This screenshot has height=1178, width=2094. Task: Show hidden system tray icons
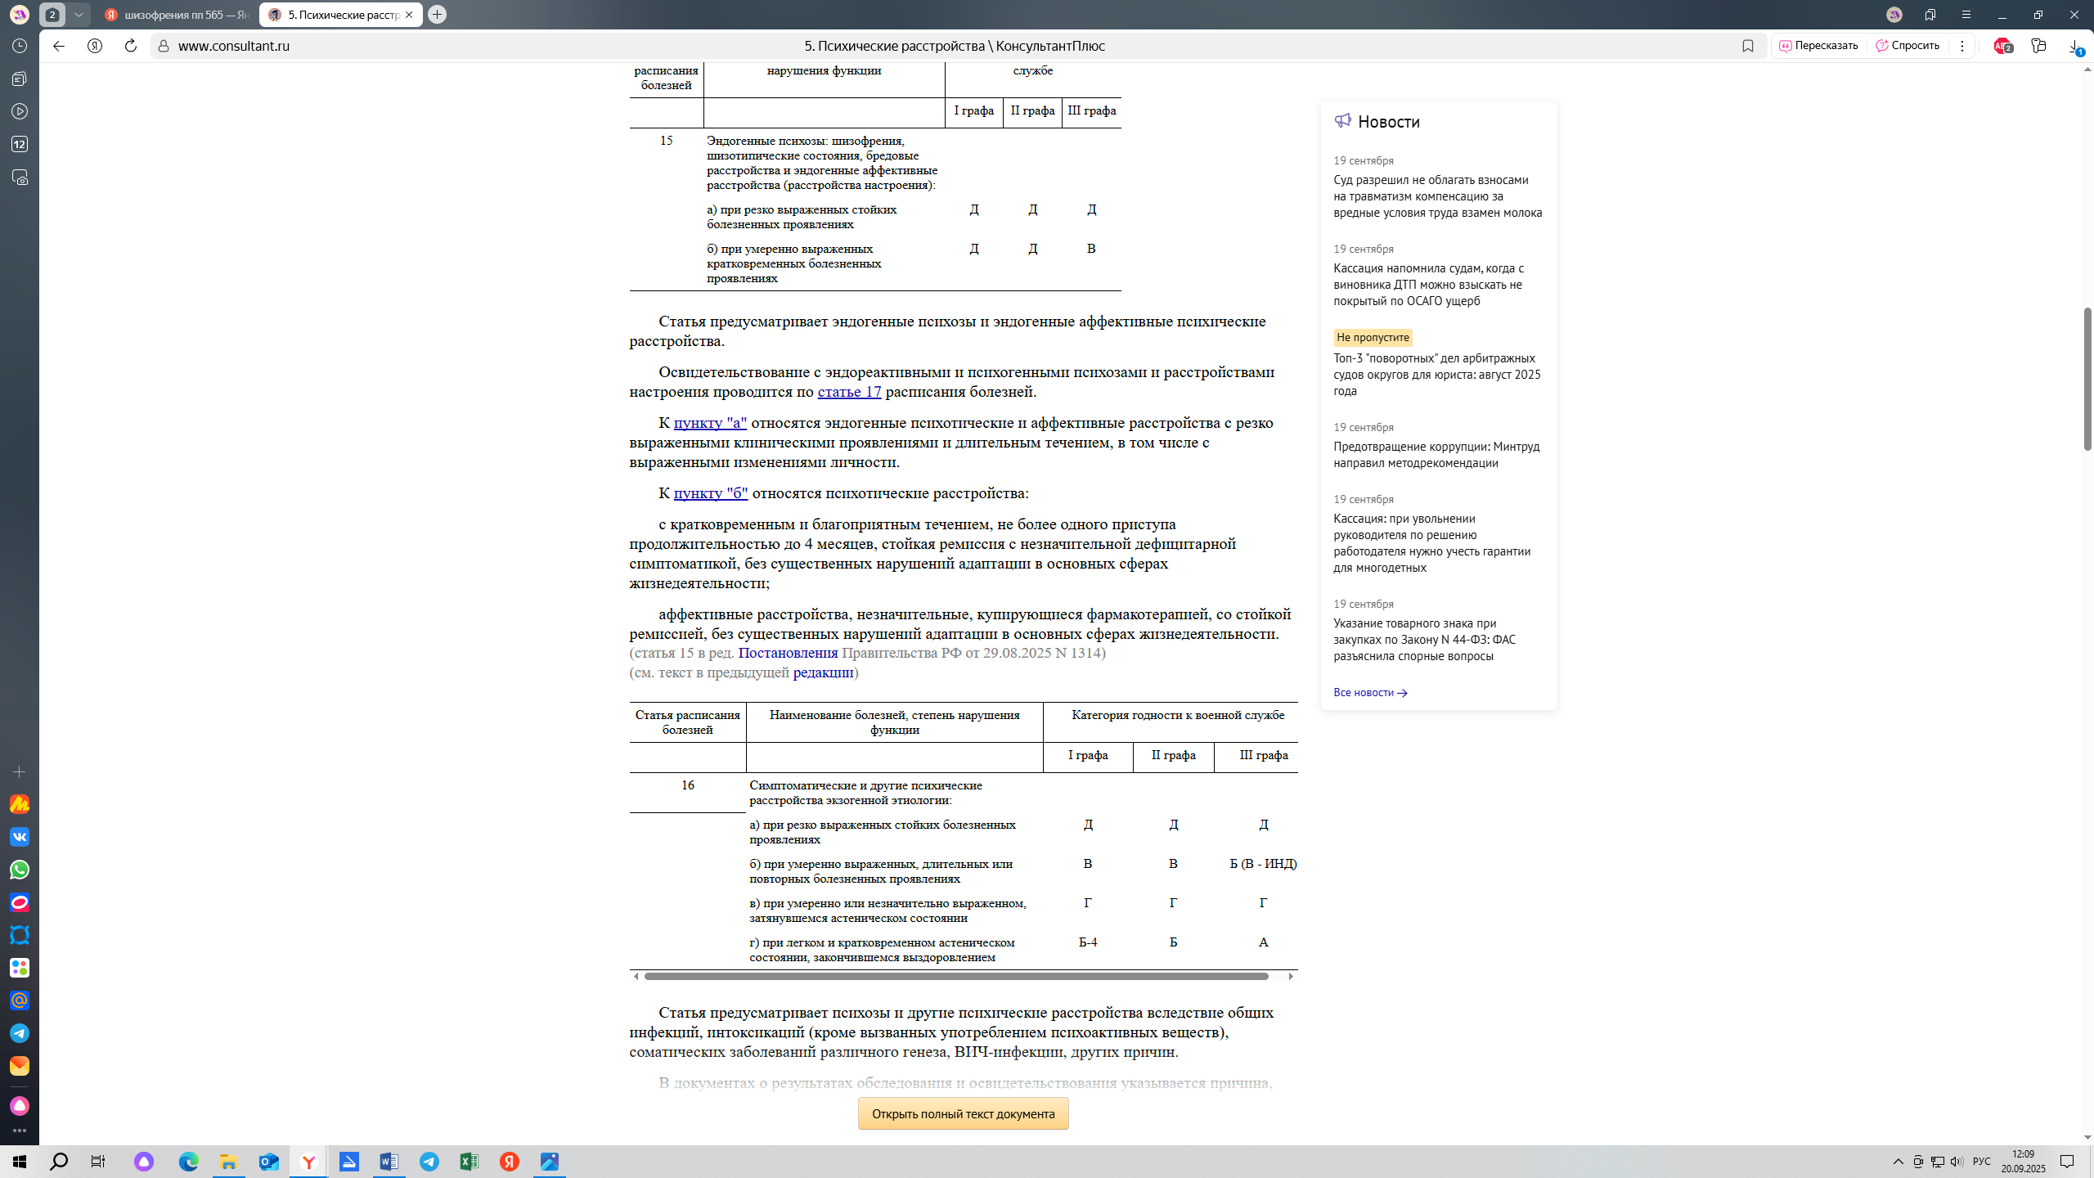coord(1899,1162)
